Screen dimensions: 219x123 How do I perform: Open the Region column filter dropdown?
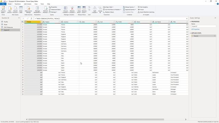click(x=60, y=22)
